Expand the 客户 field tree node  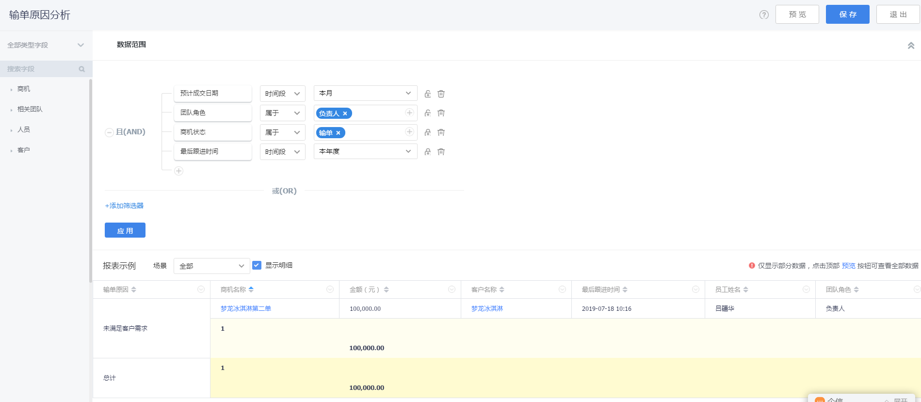11,151
